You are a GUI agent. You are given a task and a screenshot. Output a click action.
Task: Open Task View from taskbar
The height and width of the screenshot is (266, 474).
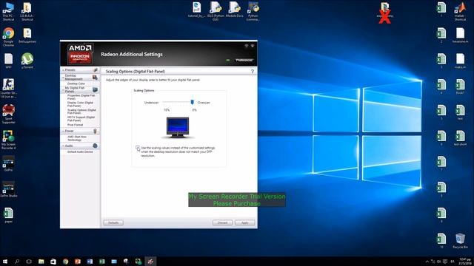[29, 262]
